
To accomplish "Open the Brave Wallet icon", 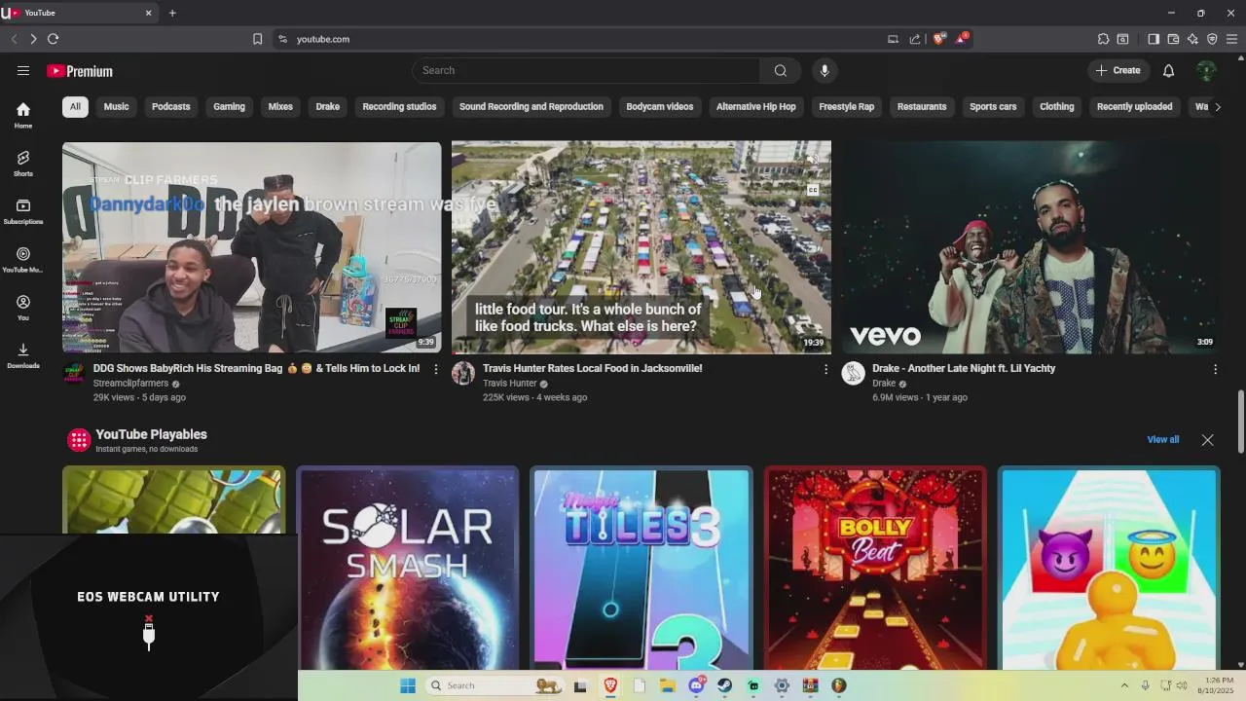I will tap(1173, 39).
